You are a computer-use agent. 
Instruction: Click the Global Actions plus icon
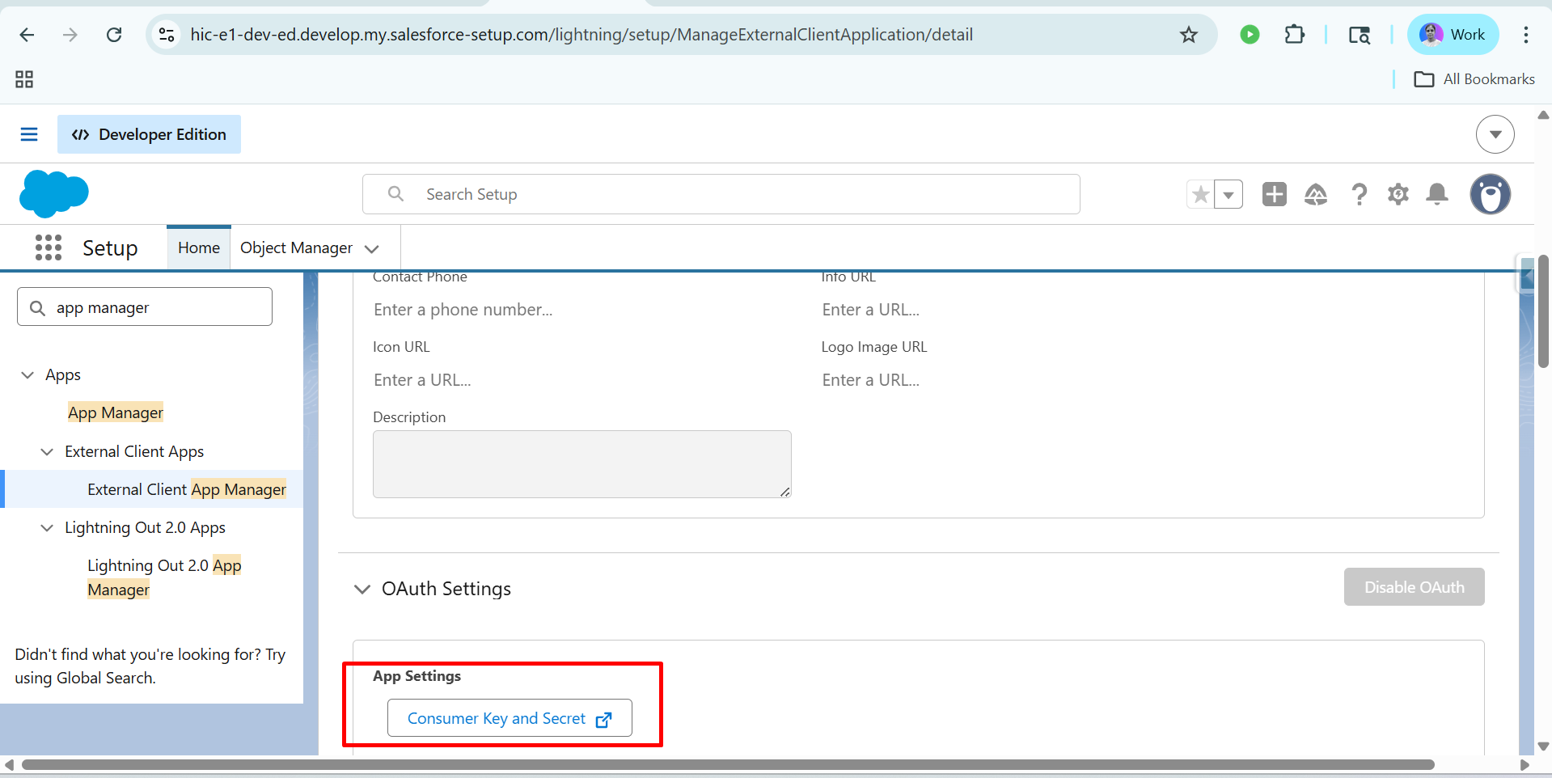point(1275,194)
